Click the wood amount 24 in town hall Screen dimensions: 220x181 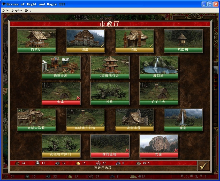(x=23, y=163)
